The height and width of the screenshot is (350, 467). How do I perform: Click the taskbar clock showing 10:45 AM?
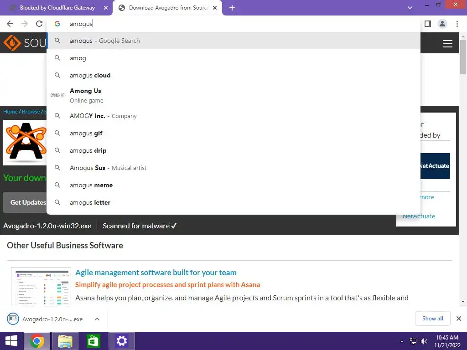coord(447,341)
